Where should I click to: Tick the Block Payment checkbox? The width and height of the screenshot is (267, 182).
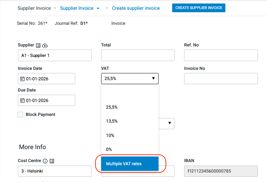coord(20,115)
